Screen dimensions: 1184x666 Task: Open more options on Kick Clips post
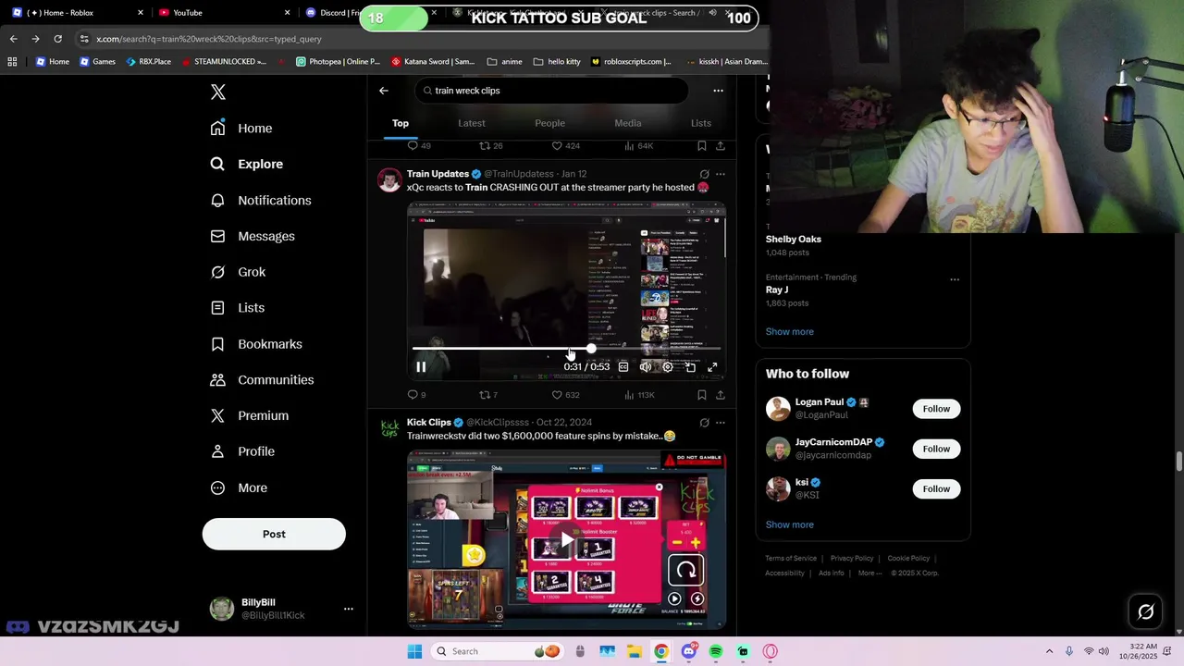click(721, 423)
